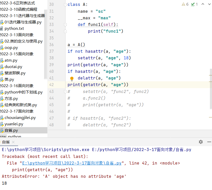Open atm.py in project tree

11,60
